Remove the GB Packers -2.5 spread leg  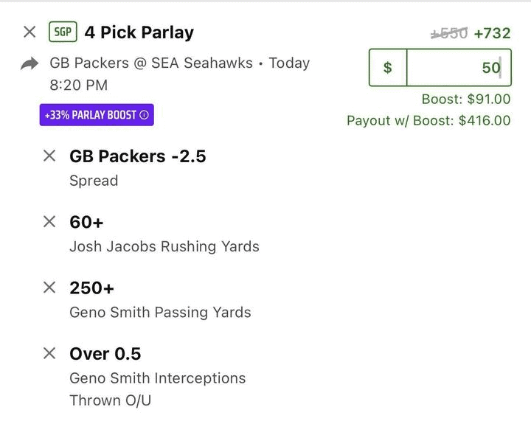click(x=49, y=156)
